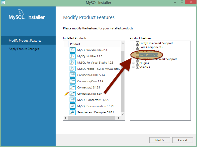Toggle the Samples feature checkbox

[137, 67]
